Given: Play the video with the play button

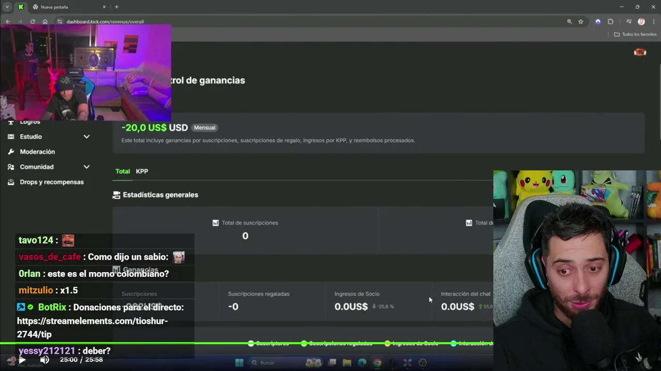Looking at the screenshot, I should coord(22,360).
